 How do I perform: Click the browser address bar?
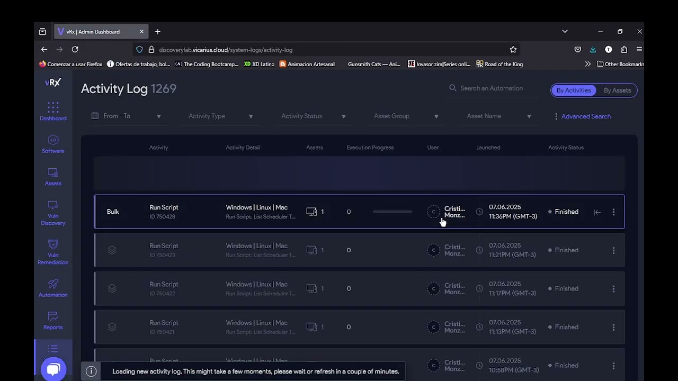pos(326,49)
